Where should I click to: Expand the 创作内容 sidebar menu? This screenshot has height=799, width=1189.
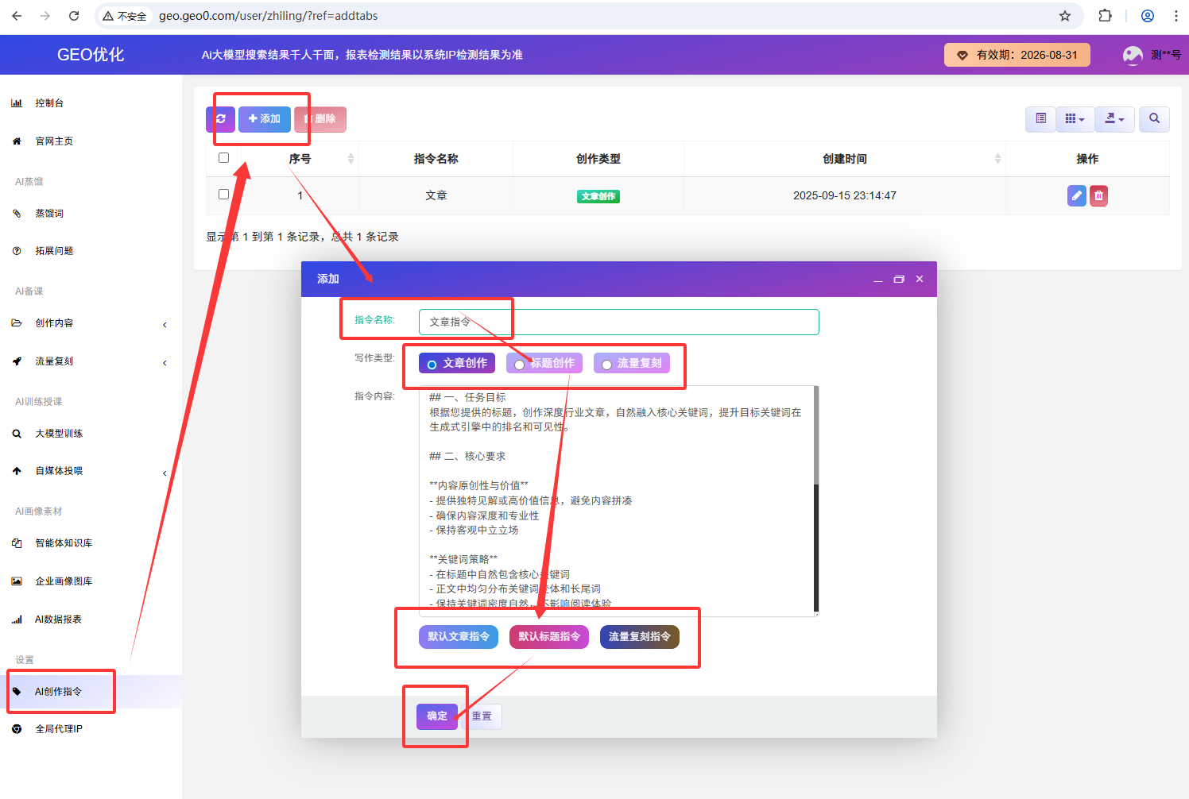[91, 323]
